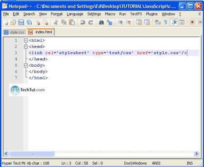
Task: Open the Search menu
Action: click(x=29, y=14)
